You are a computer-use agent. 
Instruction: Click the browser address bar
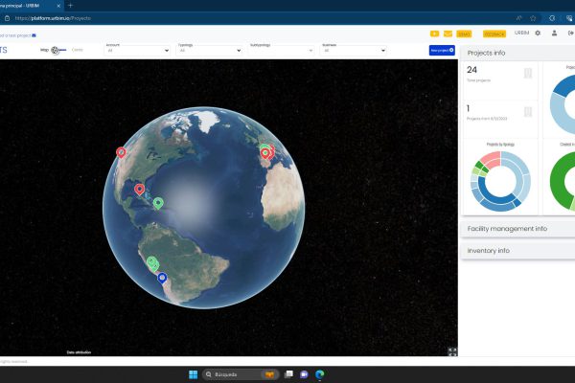click(257, 18)
